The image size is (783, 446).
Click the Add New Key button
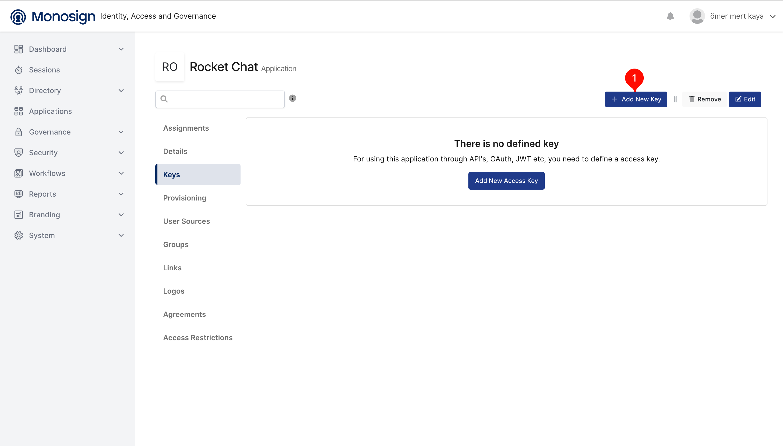(x=636, y=99)
